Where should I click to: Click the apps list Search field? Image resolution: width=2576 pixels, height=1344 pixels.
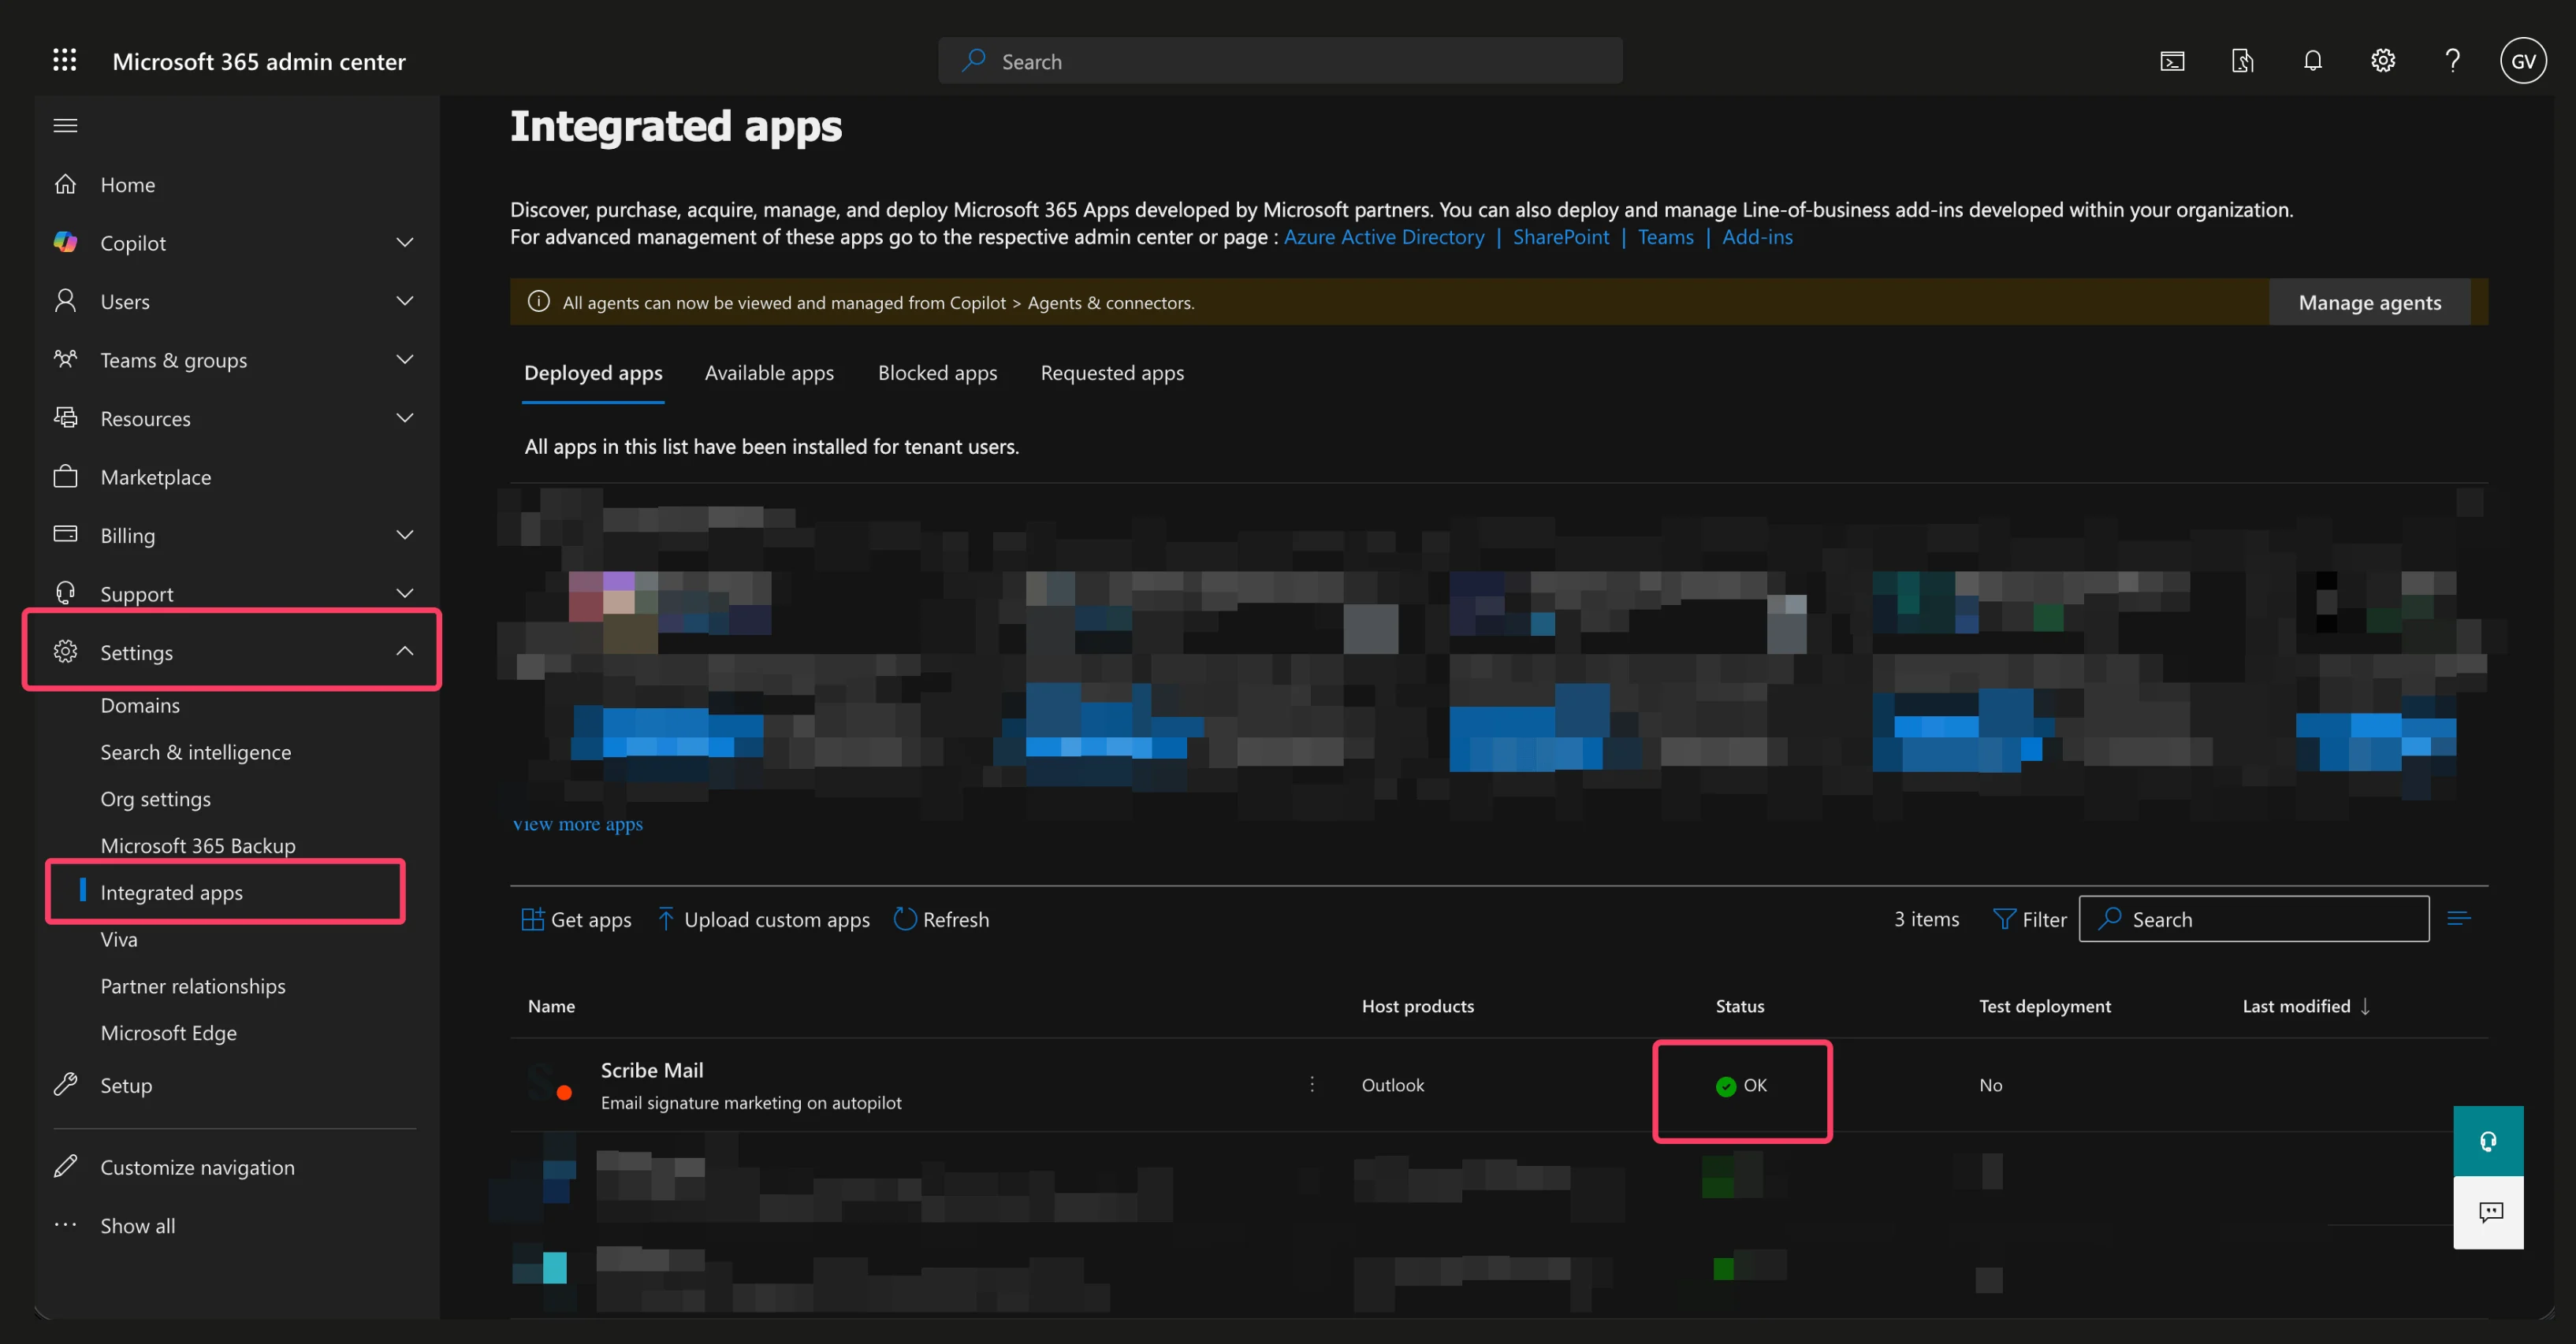(2254, 919)
